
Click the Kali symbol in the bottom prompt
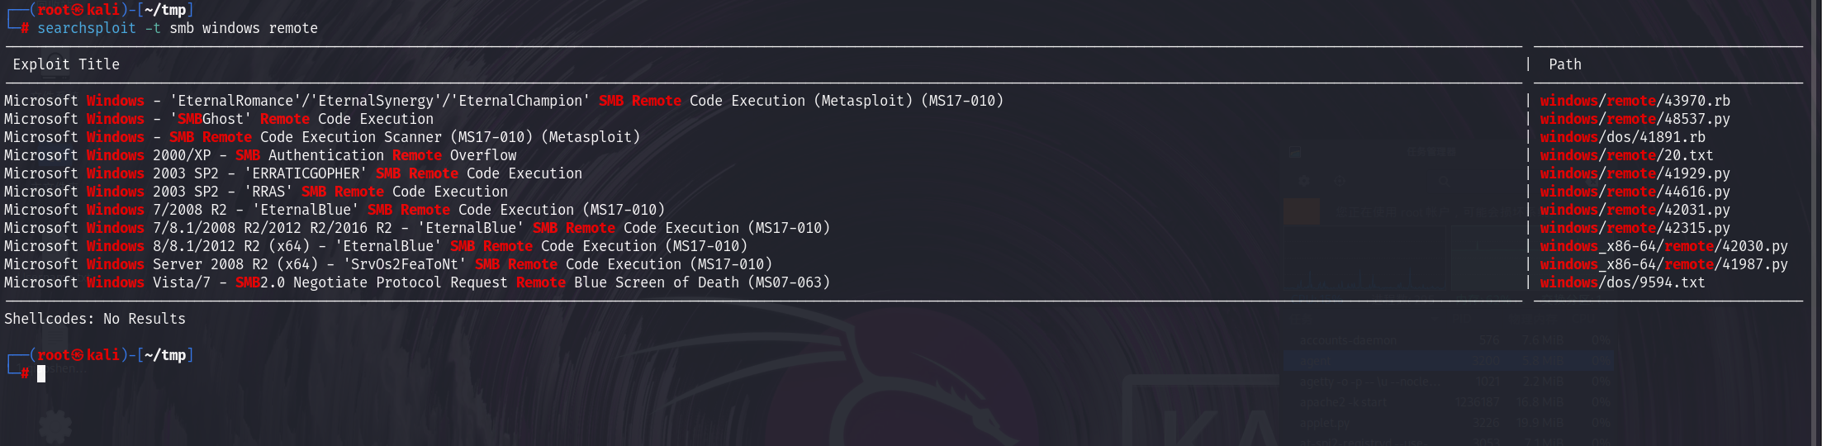point(78,355)
